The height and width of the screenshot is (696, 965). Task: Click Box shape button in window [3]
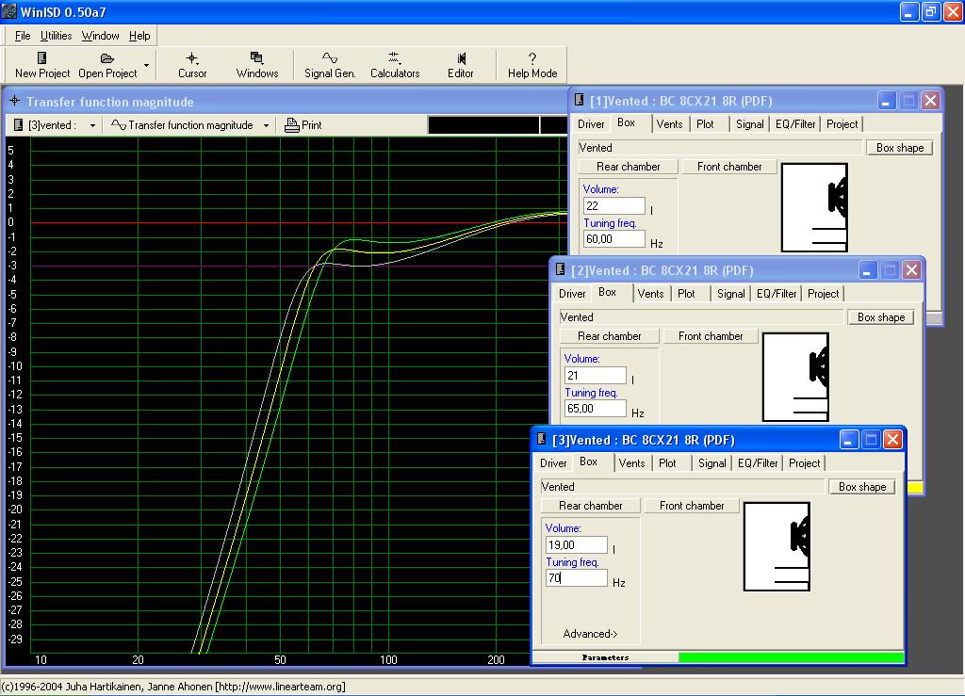862,486
